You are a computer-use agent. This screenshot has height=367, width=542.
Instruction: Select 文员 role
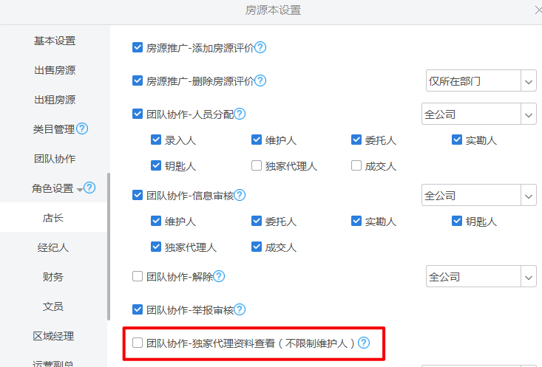(x=53, y=306)
